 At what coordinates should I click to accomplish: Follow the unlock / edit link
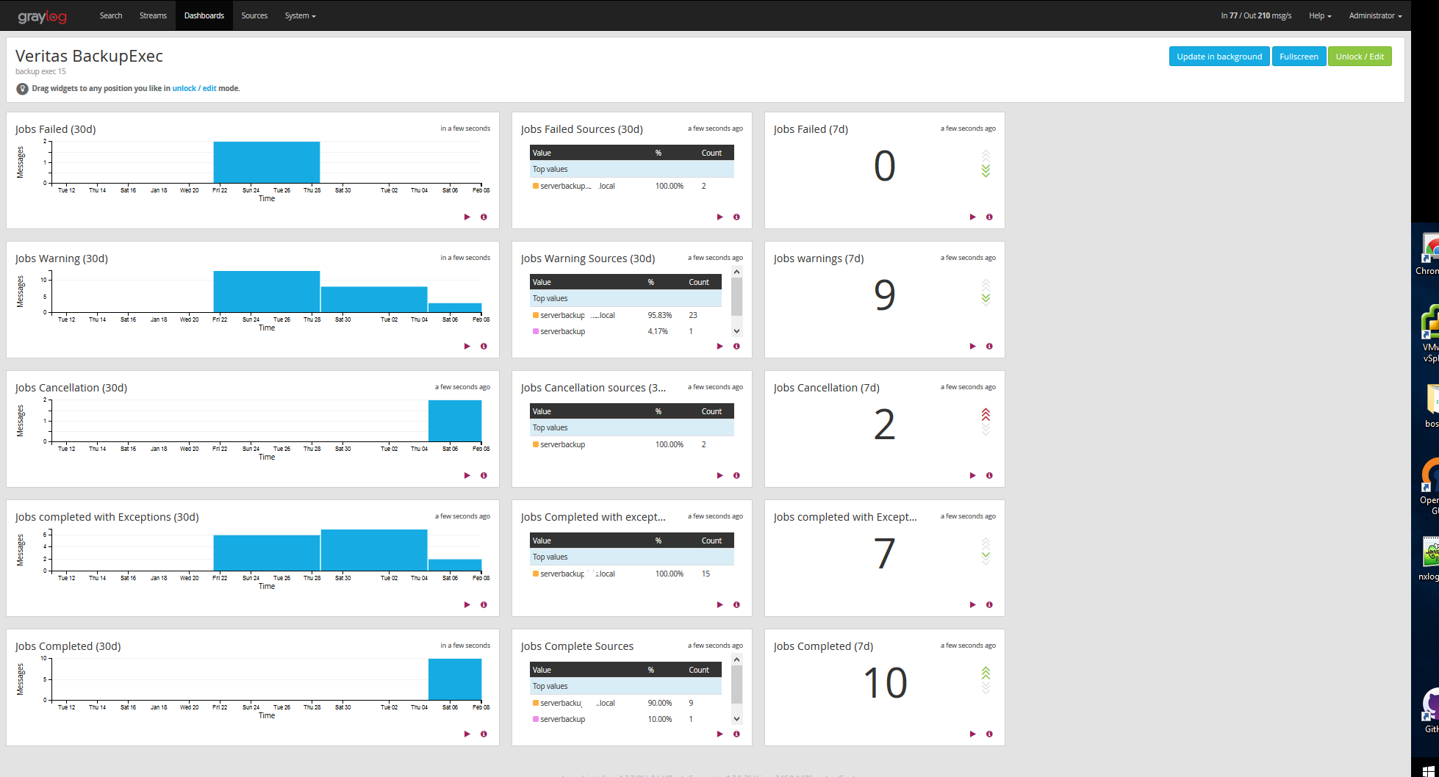pyautogui.click(x=194, y=88)
